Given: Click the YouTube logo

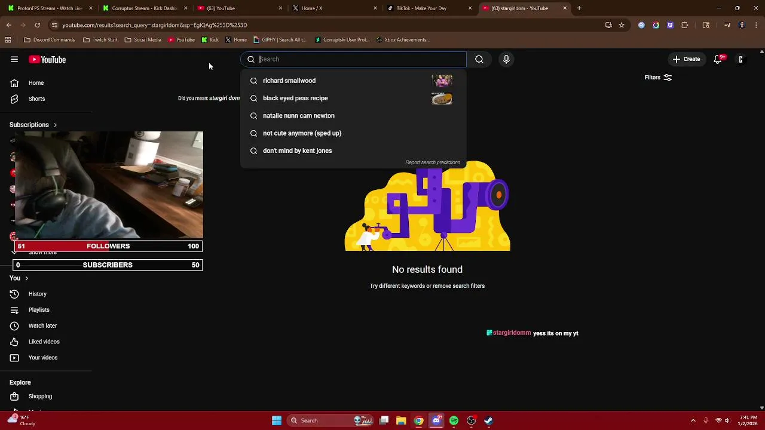Looking at the screenshot, I should (x=47, y=60).
